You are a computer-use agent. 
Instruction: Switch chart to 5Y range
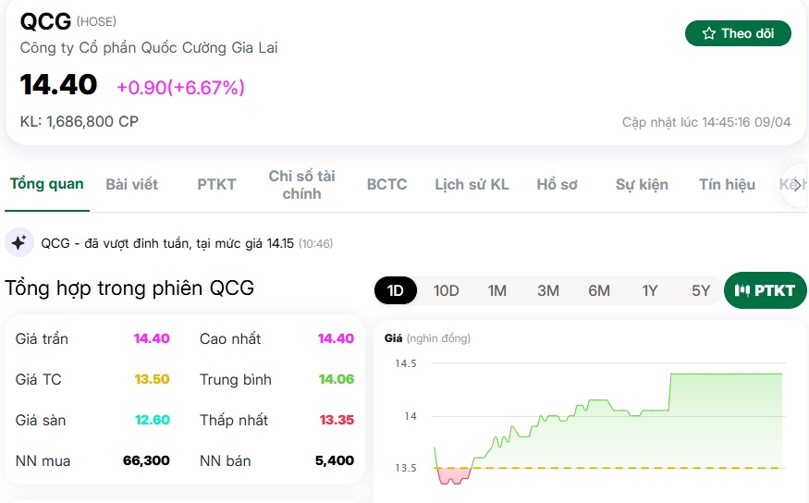[701, 290]
